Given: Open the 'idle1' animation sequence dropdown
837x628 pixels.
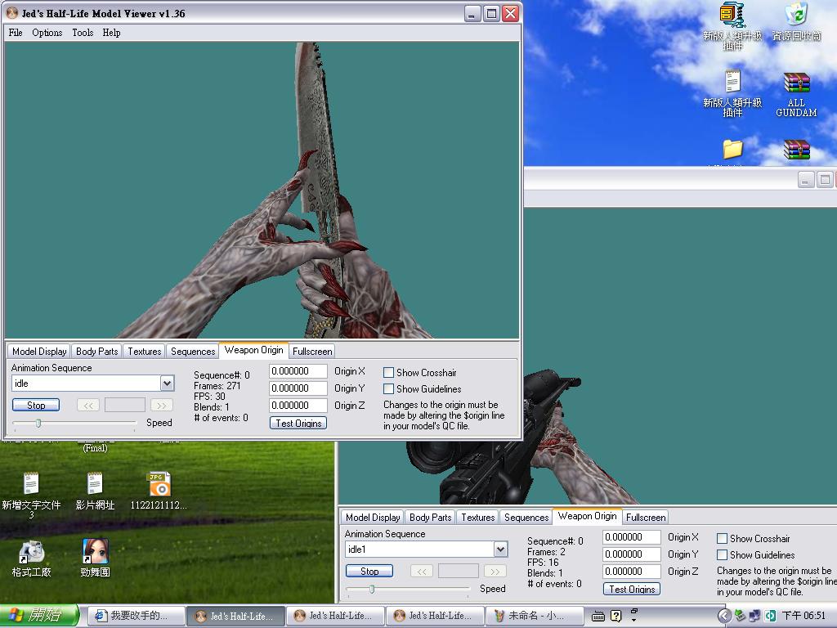Looking at the screenshot, I should (x=500, y=549).
